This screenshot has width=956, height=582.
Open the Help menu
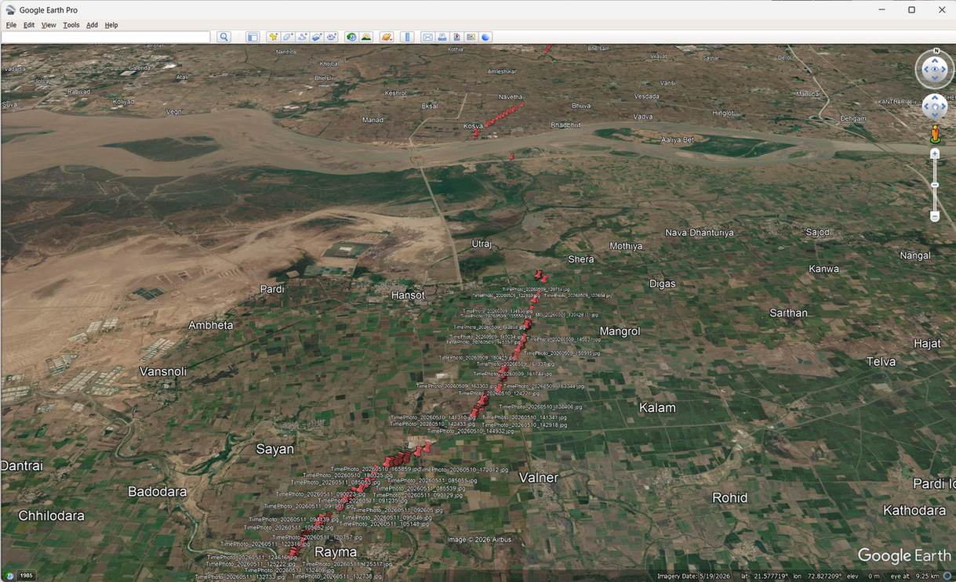click(x=111, y=25)
